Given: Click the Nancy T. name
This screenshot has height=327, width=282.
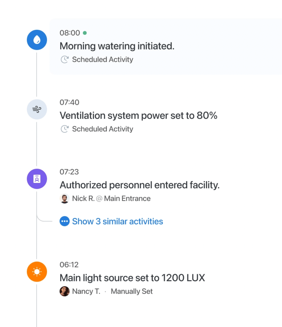Looking at the screenshot, I should point(86,291).
